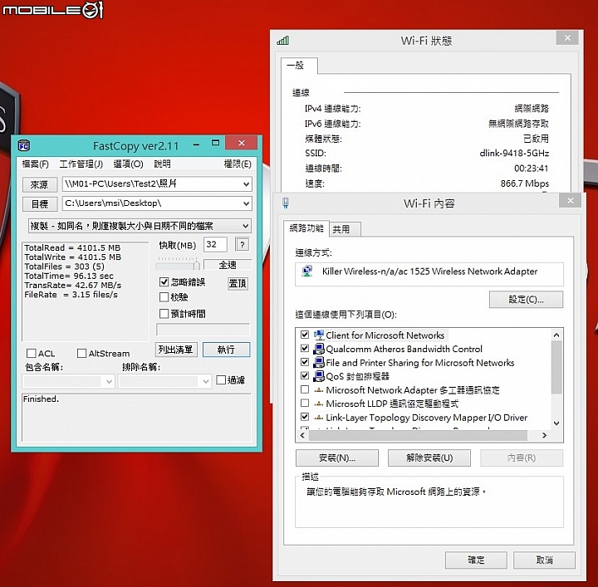Check the ACL option

tap(32, 354)
